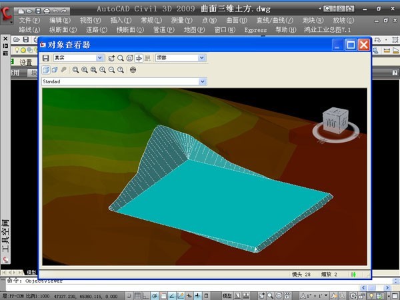The image size is (400, 300).
Task: Click the last zoom magnifier in second toolbar row
Action: pyautogui.click(x=120, y=70)
